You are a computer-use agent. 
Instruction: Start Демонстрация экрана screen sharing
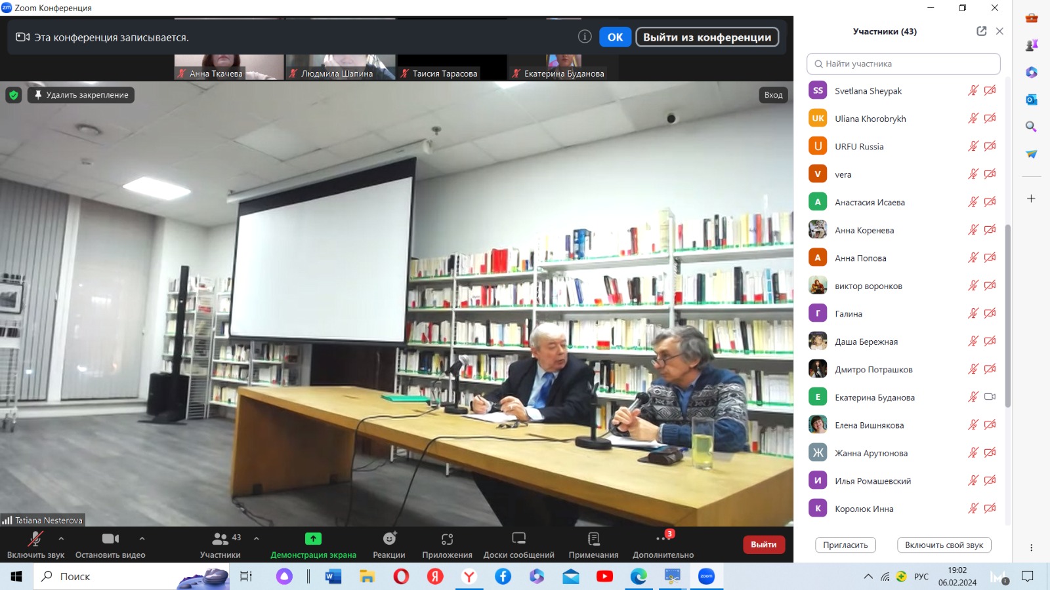pos(313,545)
